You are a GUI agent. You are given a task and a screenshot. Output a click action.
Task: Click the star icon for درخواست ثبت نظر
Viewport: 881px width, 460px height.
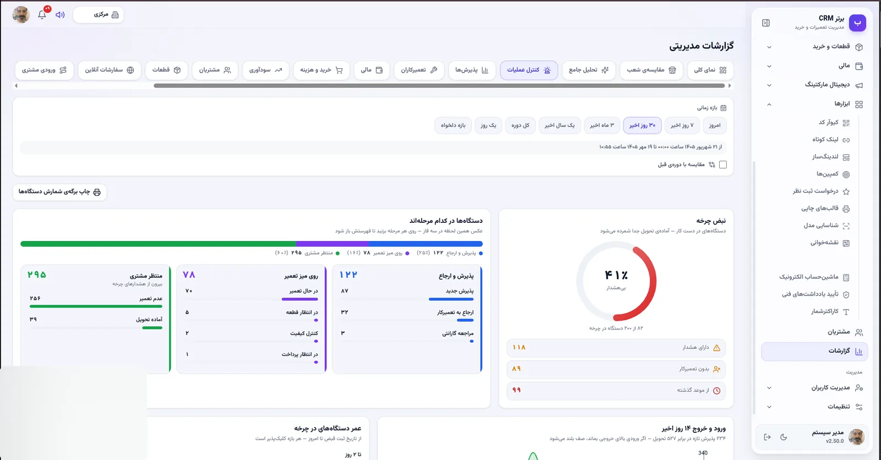tap(846, 191)
